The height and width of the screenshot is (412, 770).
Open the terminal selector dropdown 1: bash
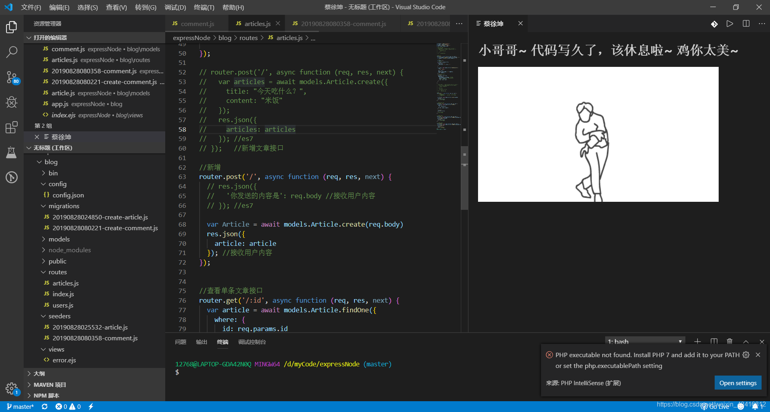(644, 342)
